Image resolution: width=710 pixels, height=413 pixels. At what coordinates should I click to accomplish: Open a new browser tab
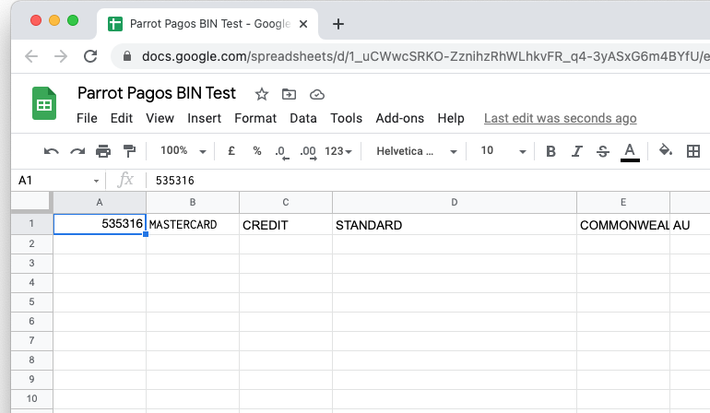338,24
